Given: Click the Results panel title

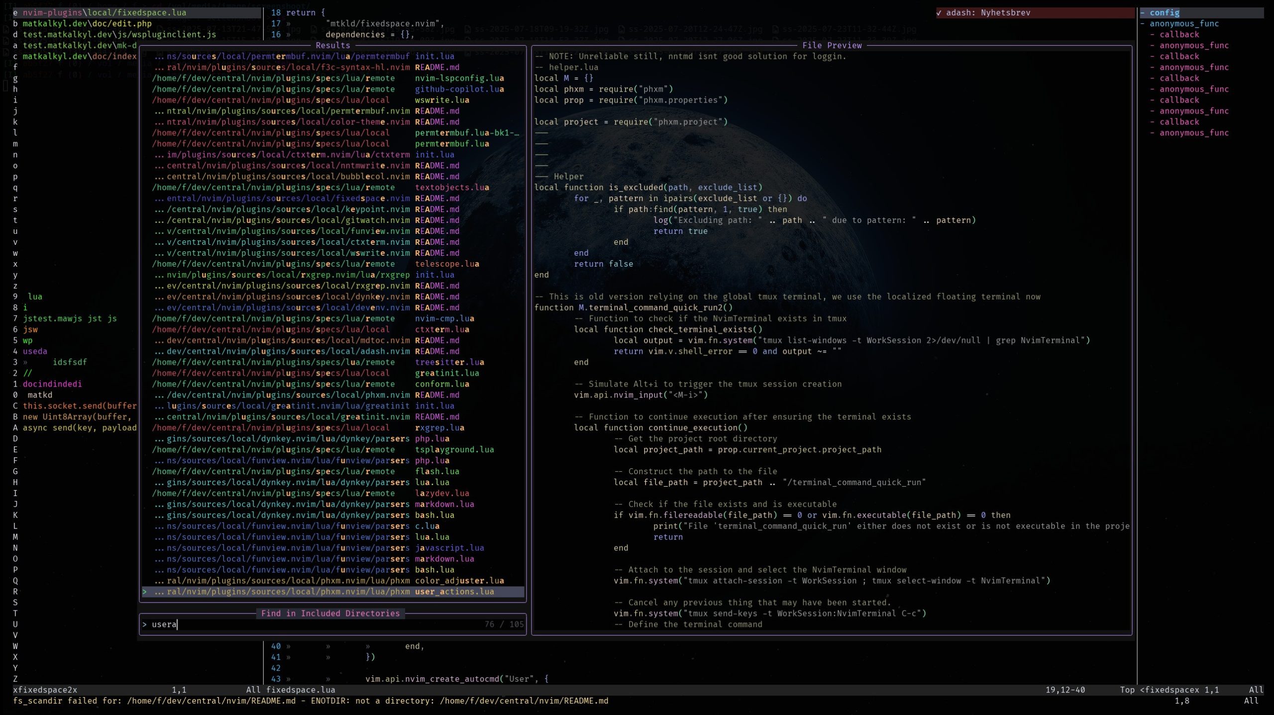Looking at the screenshot, I should click(332, 45).
